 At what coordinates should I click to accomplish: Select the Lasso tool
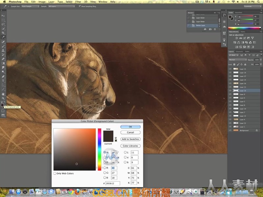click(3, 24)
